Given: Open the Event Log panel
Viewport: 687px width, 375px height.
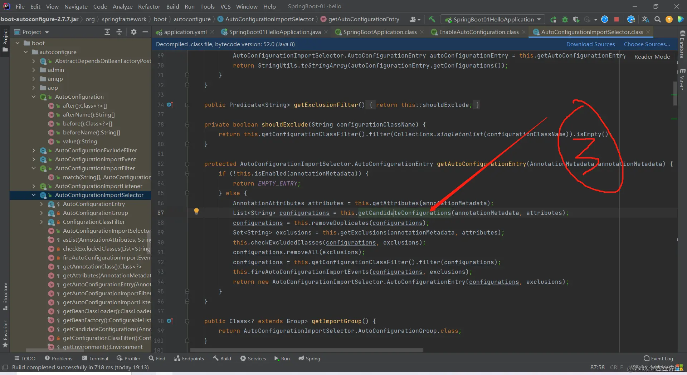Looking at the screenshot, I should pyautogui.click(x=658, y=358).
